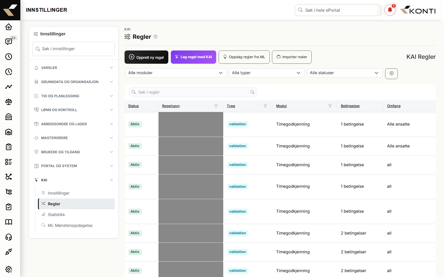Expand ARBEIDSORDRE OG LAGER section
This screenshot has width=444, height=277.
pos(74,124)
